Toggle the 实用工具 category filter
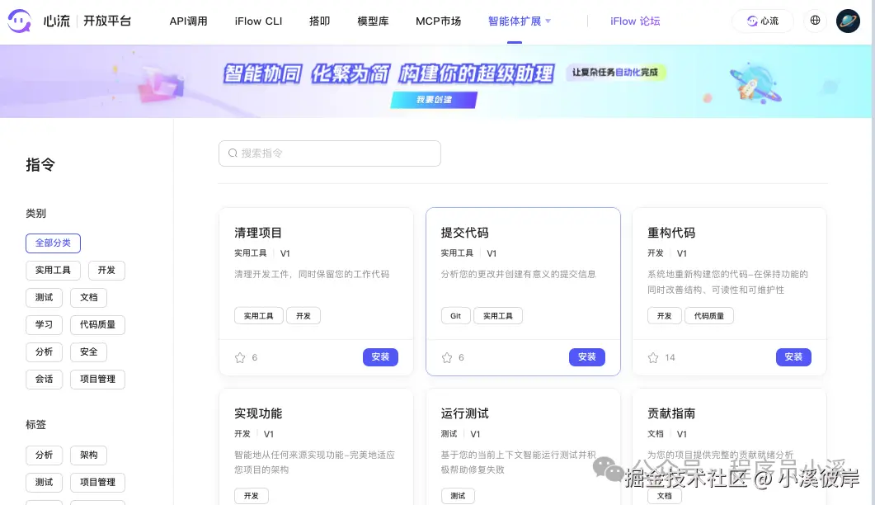 [53, 270]
